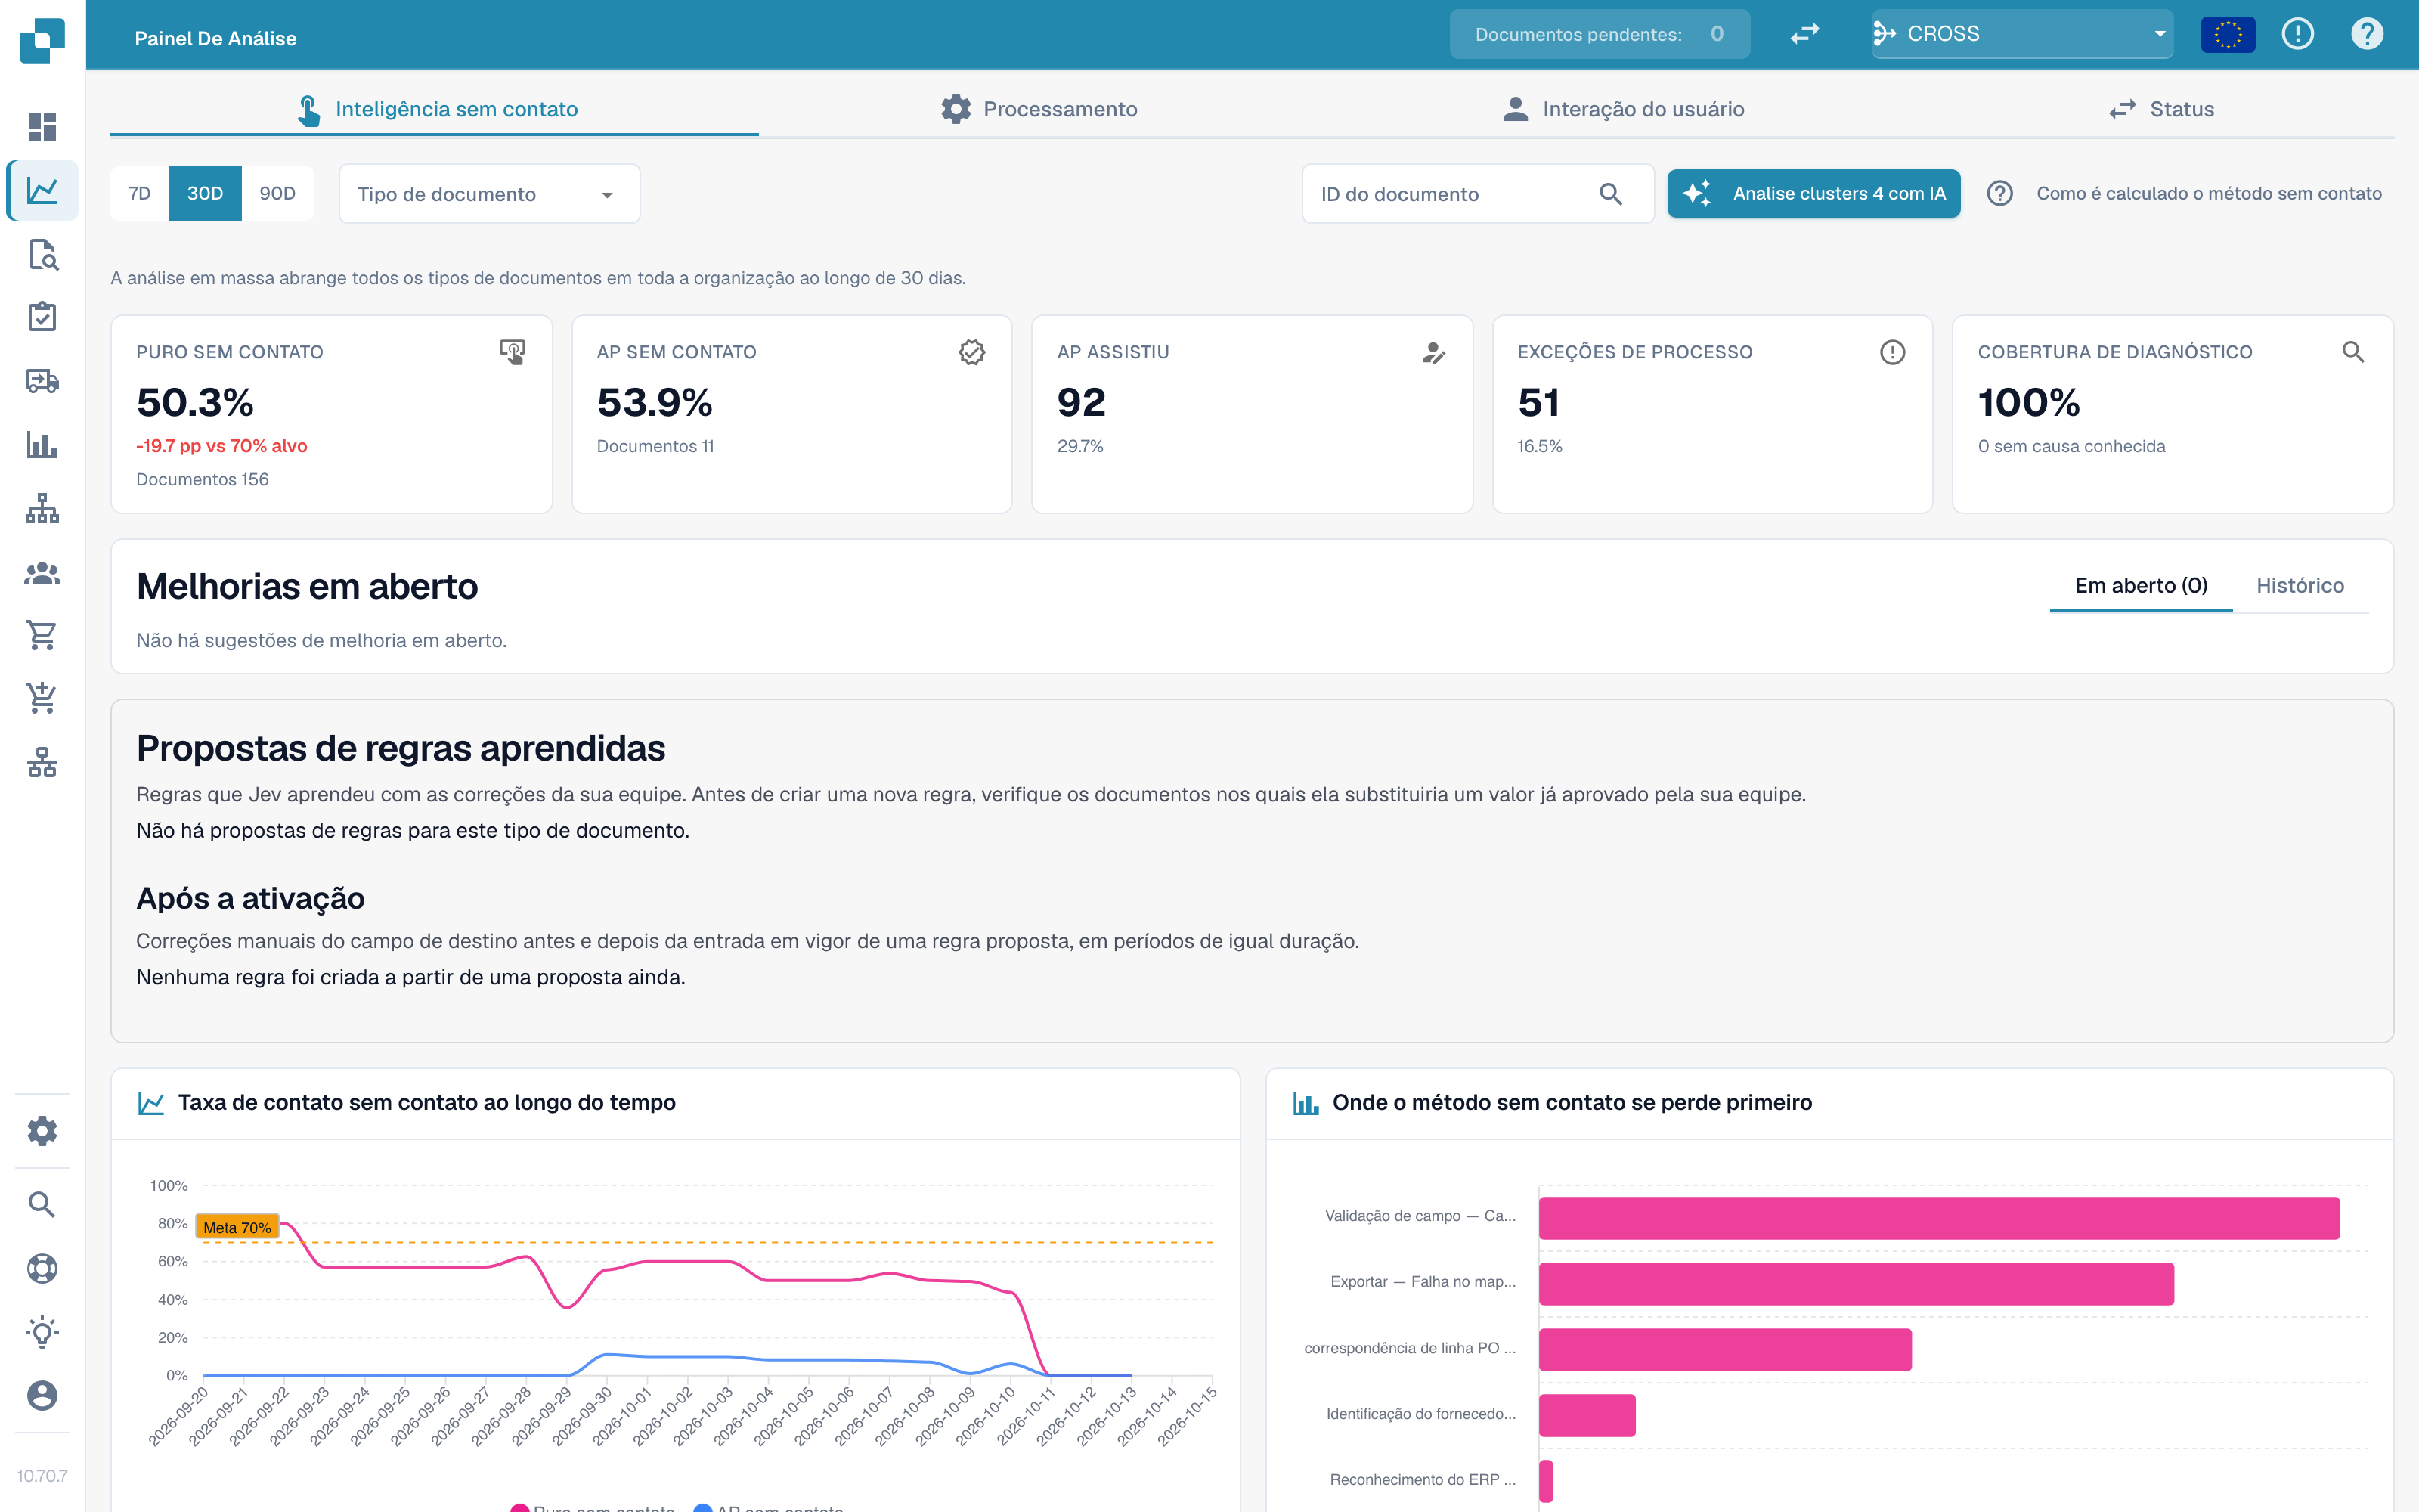
Task: Click the Puro Sem Contato card icon
Action: pyautogui.click(x=512, y=352)
